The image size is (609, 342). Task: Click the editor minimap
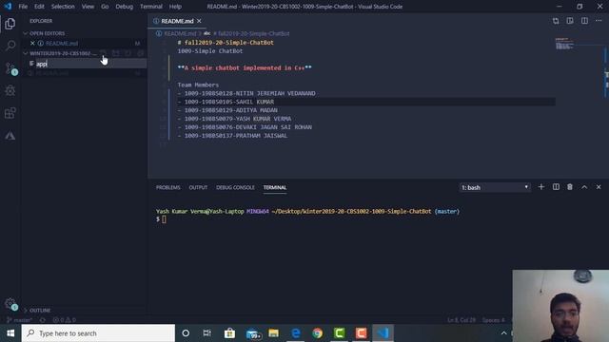pos(564,44)
